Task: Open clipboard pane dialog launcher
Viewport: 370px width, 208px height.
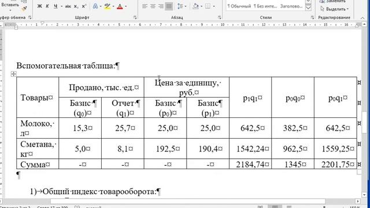Action: [30, 17]
